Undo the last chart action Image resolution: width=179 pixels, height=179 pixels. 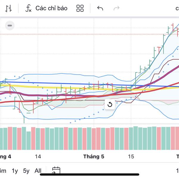[x=100, y=8]
